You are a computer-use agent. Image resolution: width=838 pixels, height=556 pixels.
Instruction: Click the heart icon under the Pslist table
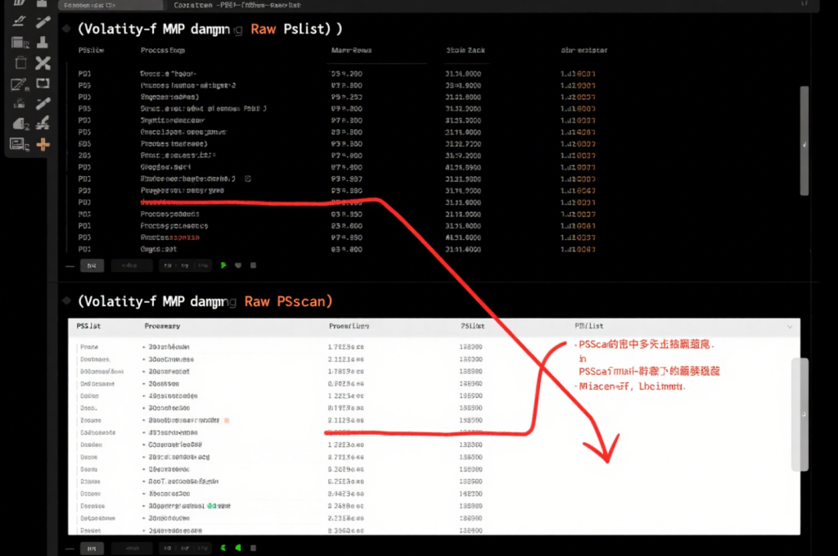pyautogui.click(x=238, y=265)
